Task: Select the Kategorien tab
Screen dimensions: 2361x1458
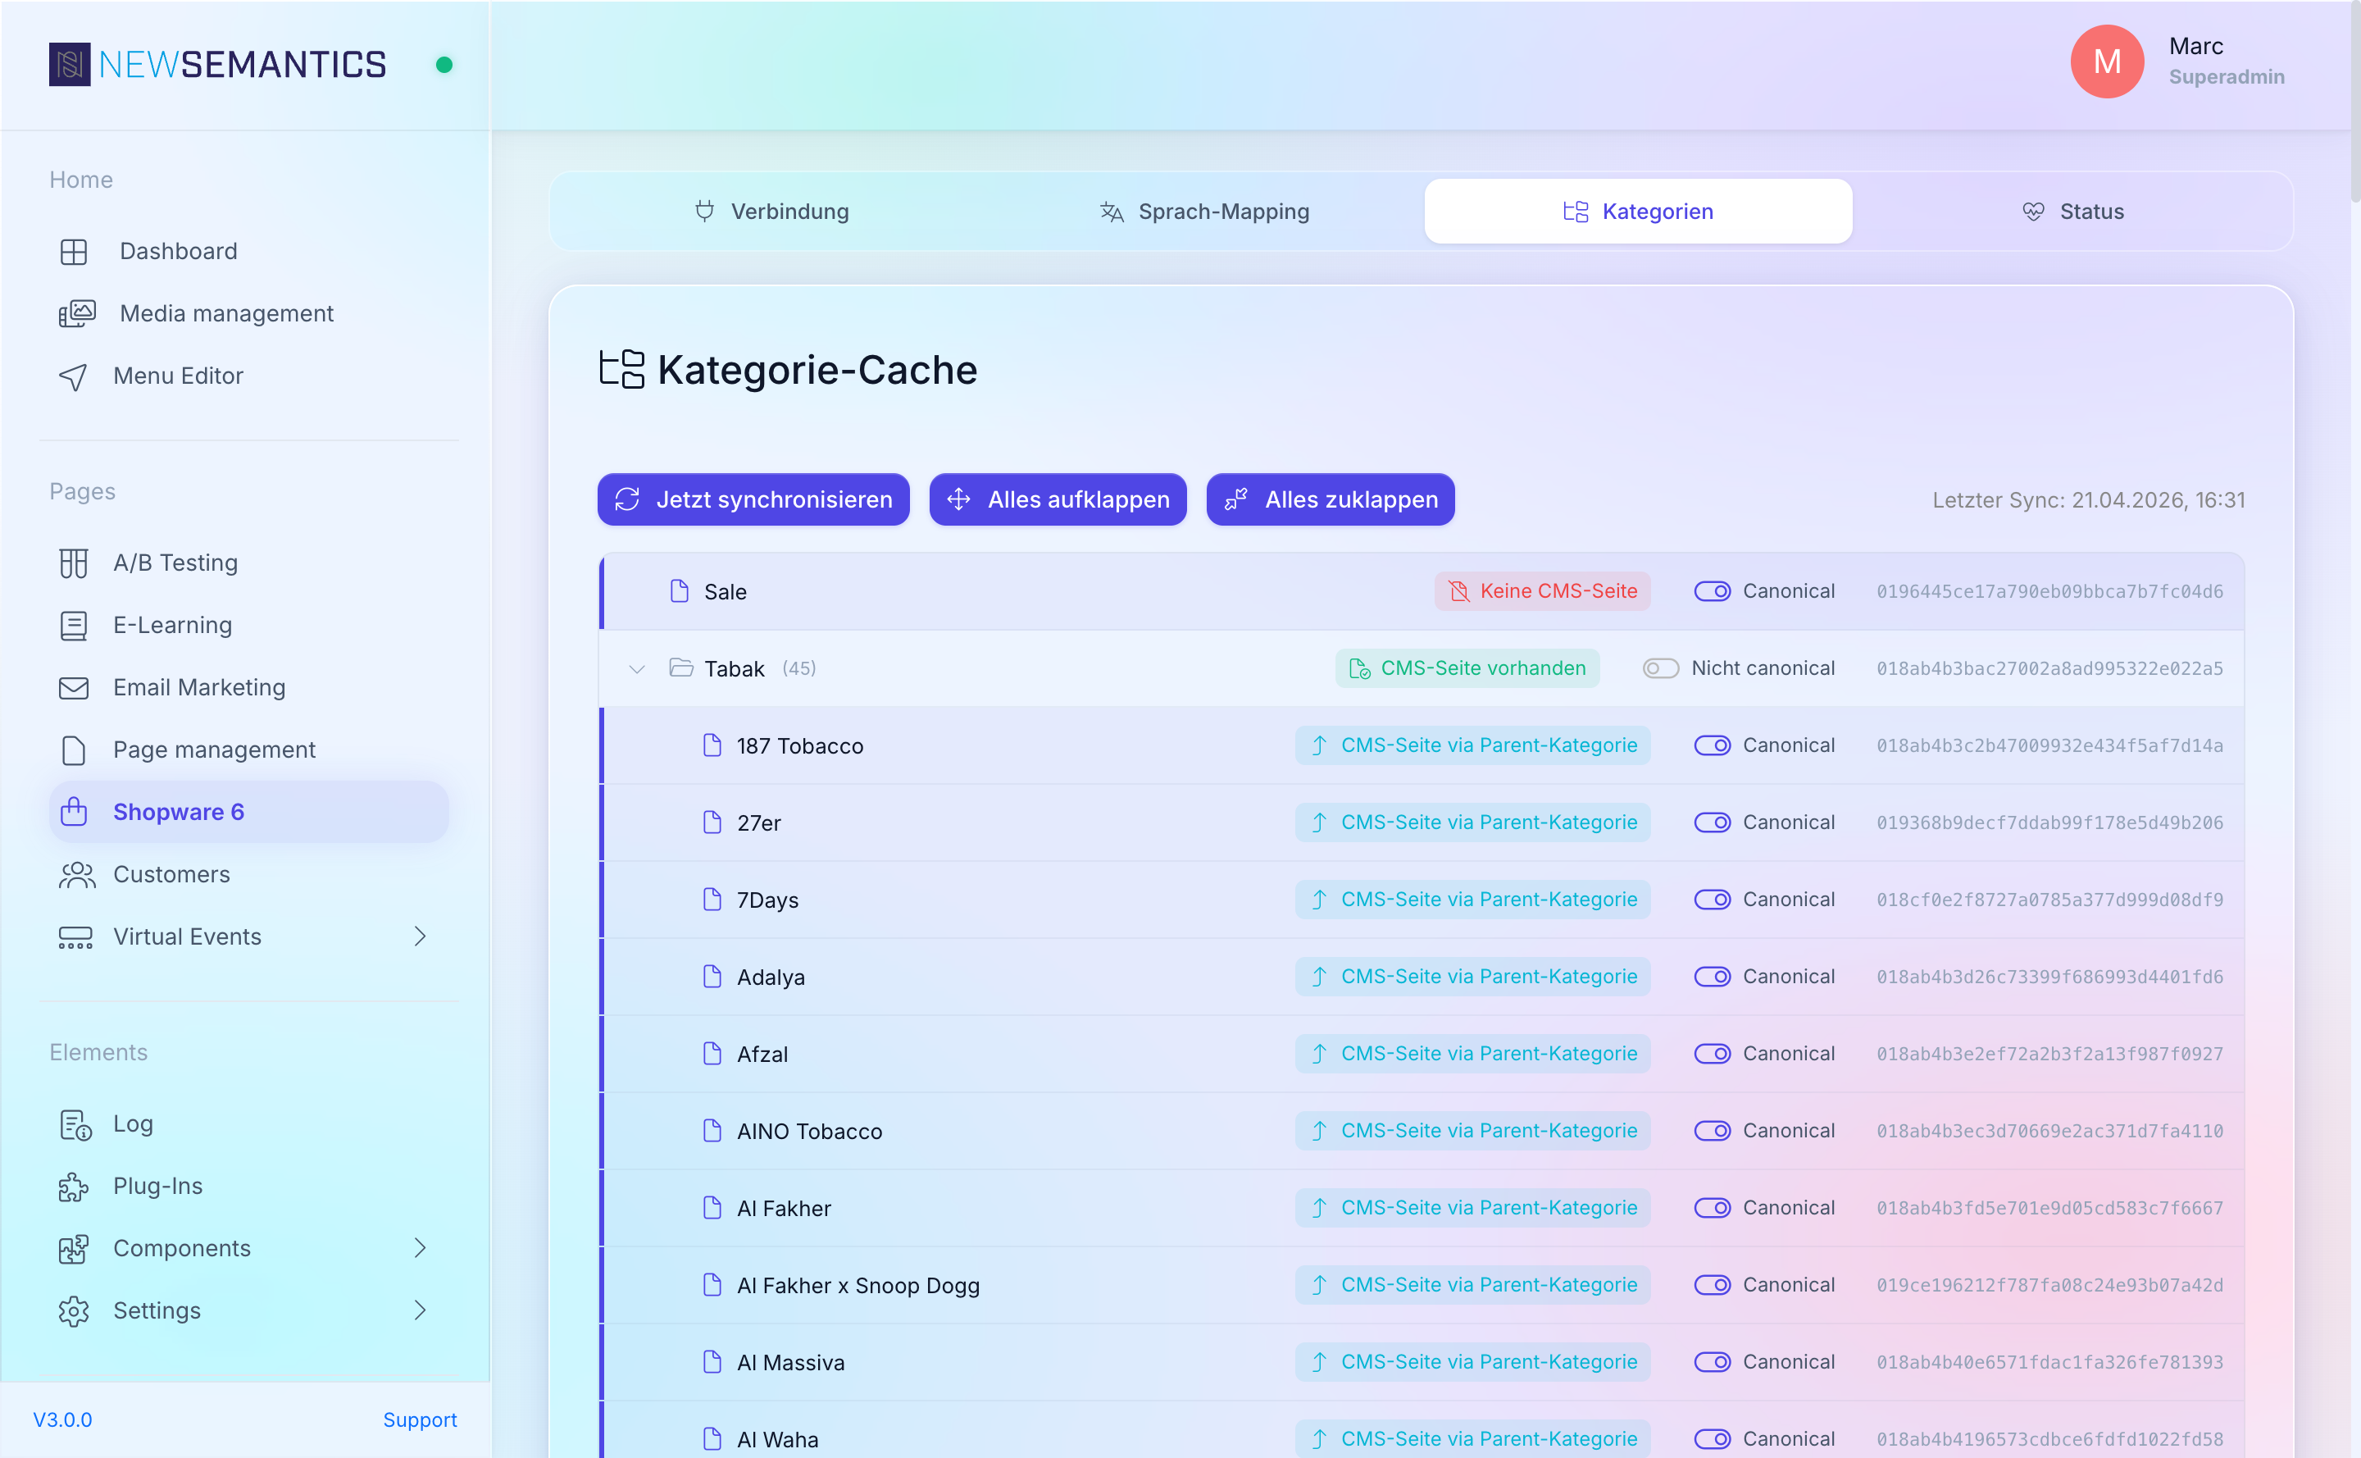Action: (x=1638, y=212)
